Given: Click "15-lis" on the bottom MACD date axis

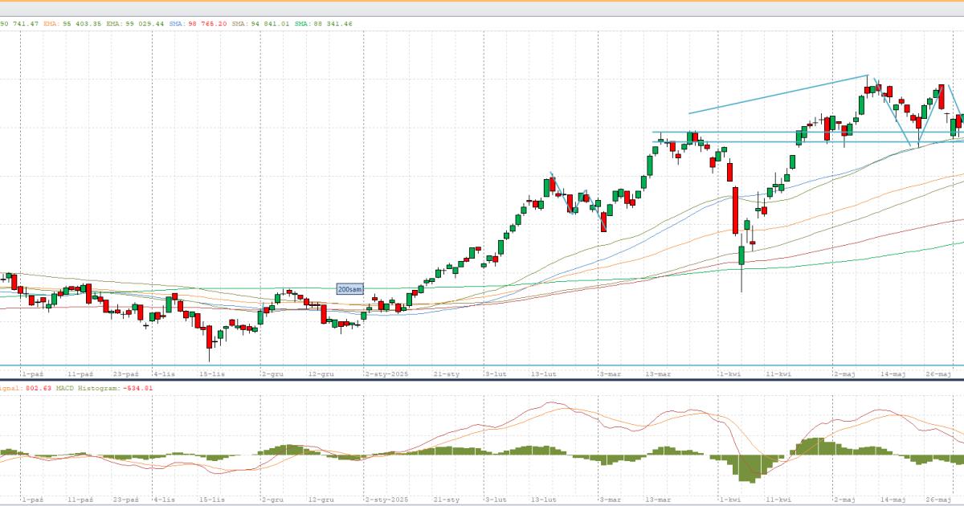Looking at the screenshot, I should [210, 500].
